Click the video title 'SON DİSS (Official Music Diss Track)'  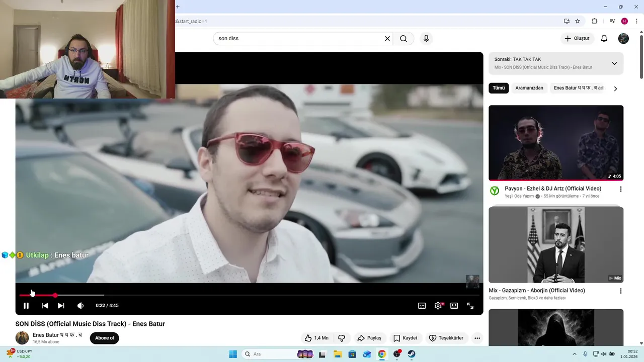(90, 324)
